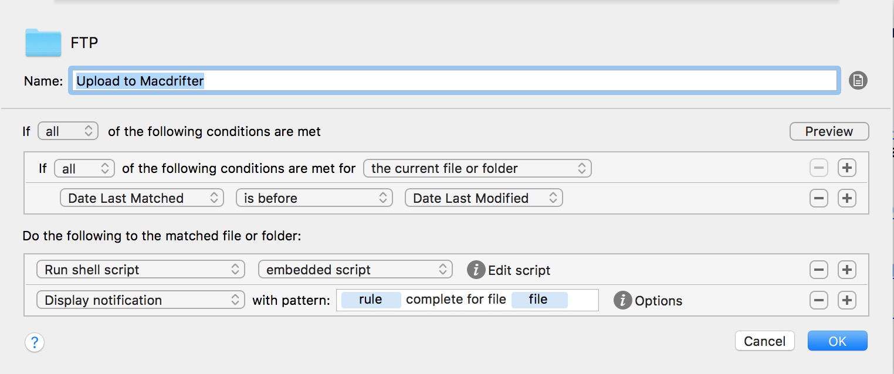Select the 'rule' token in the notification pattern
This screenshot has width=894, height=374.
pos(370,299)
